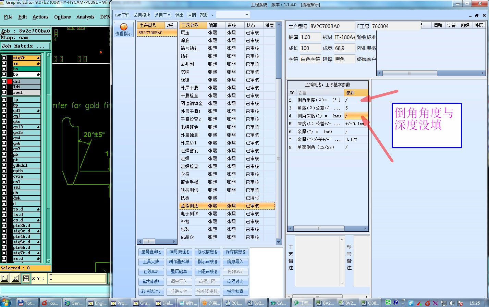Screen dimensions: 489x307
Task: Enable the gko layer checkbox
Action: [x=4, y=121]
